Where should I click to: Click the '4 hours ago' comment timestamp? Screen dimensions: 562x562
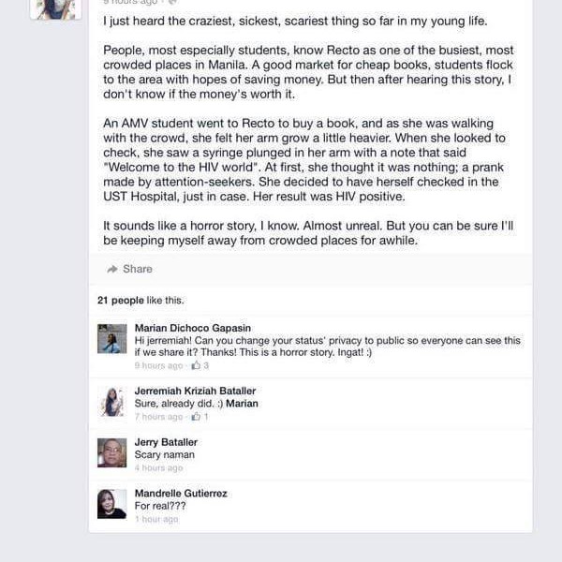click(x=159, y=468)
